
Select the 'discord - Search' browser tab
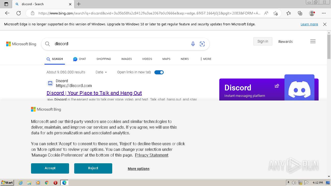[x=43, y=4]
